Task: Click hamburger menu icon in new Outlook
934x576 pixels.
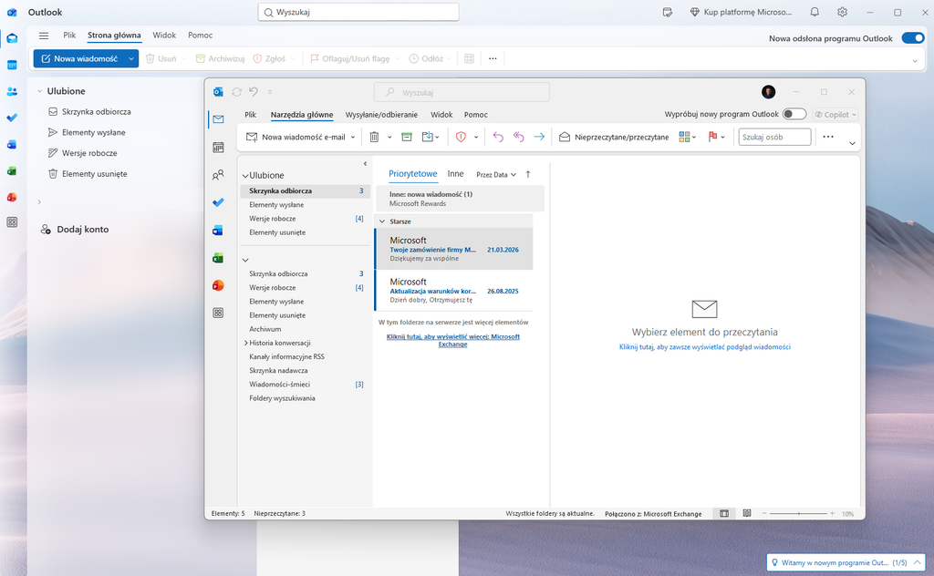Action: pos(44,36)
